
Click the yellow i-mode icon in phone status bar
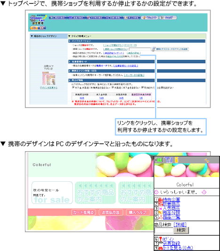tap(176, 160)
